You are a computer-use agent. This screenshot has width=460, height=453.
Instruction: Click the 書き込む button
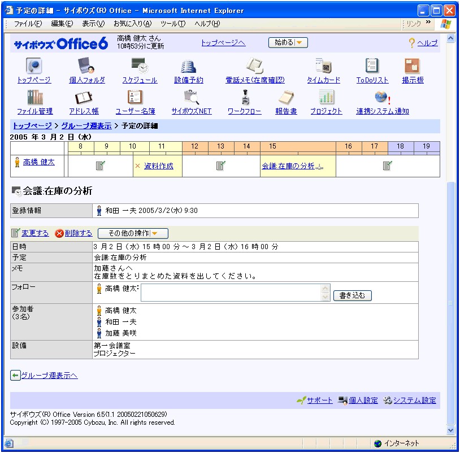point(352,295)
